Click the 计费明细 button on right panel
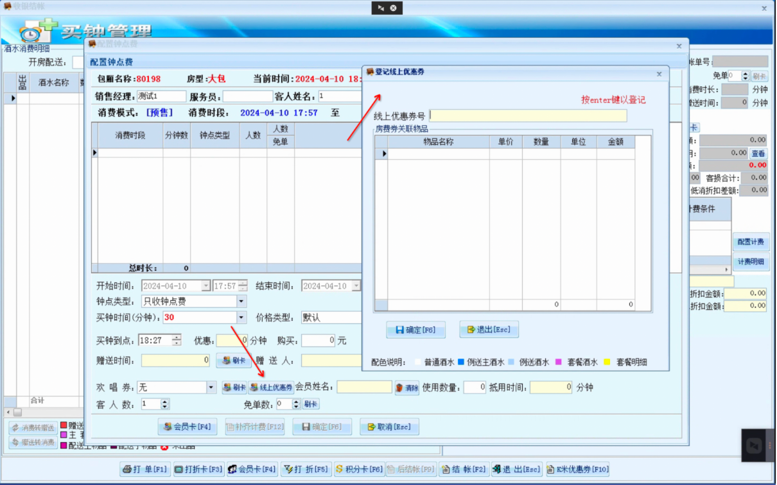Screen dimensions: 777x485 pos(750,262)
